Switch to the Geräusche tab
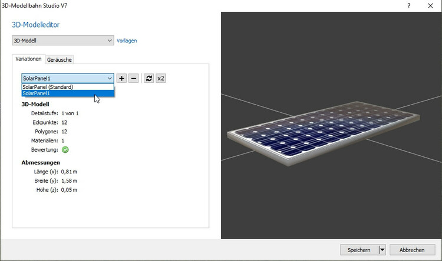 click(60, 59)
